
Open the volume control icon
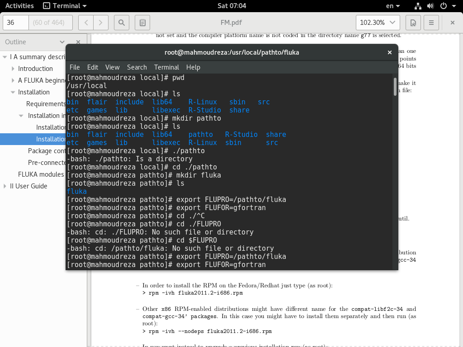[x=430, y=6]
